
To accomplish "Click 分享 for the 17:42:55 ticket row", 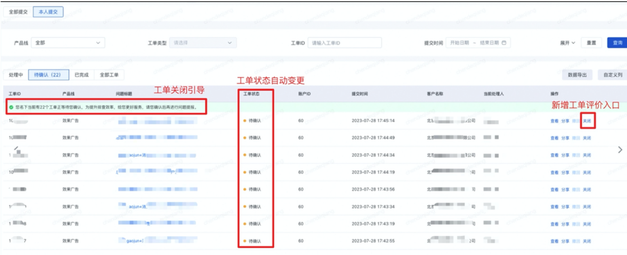I will (565, 241).
